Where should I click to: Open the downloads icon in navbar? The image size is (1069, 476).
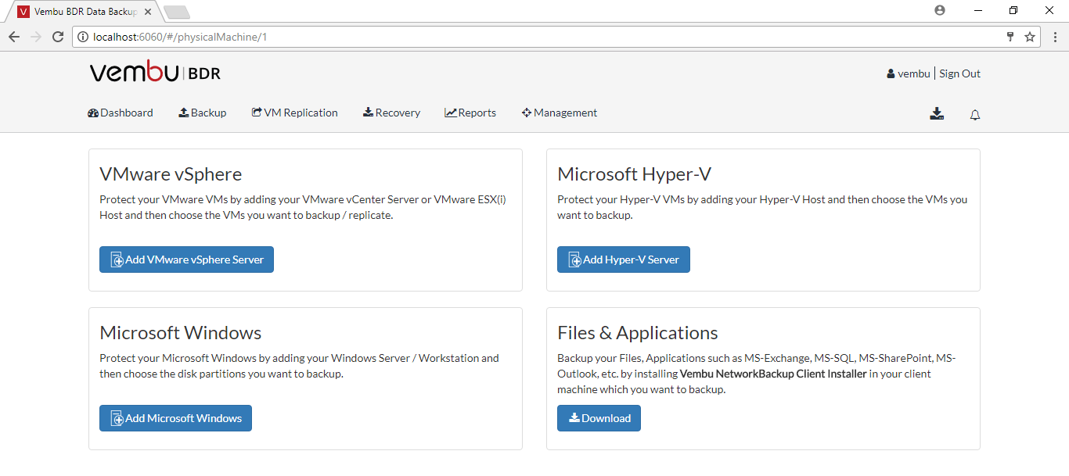(x=937, y=114)
